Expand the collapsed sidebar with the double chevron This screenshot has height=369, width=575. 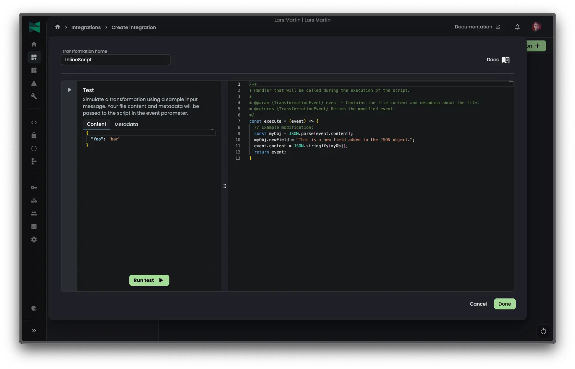[34, 331]
